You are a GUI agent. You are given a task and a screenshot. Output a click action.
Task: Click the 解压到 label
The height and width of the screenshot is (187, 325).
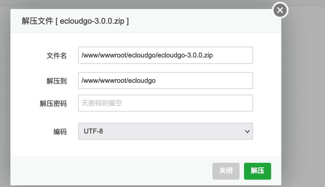click(x=56, y=81)
